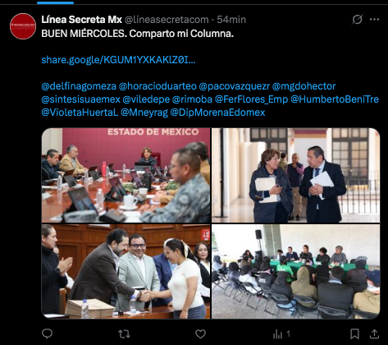Image resolution: width=388 pixels, height=345 pixels.
Task: Open the three-dot more options menu
Action: pyautogui.click(x=374, y=20)
